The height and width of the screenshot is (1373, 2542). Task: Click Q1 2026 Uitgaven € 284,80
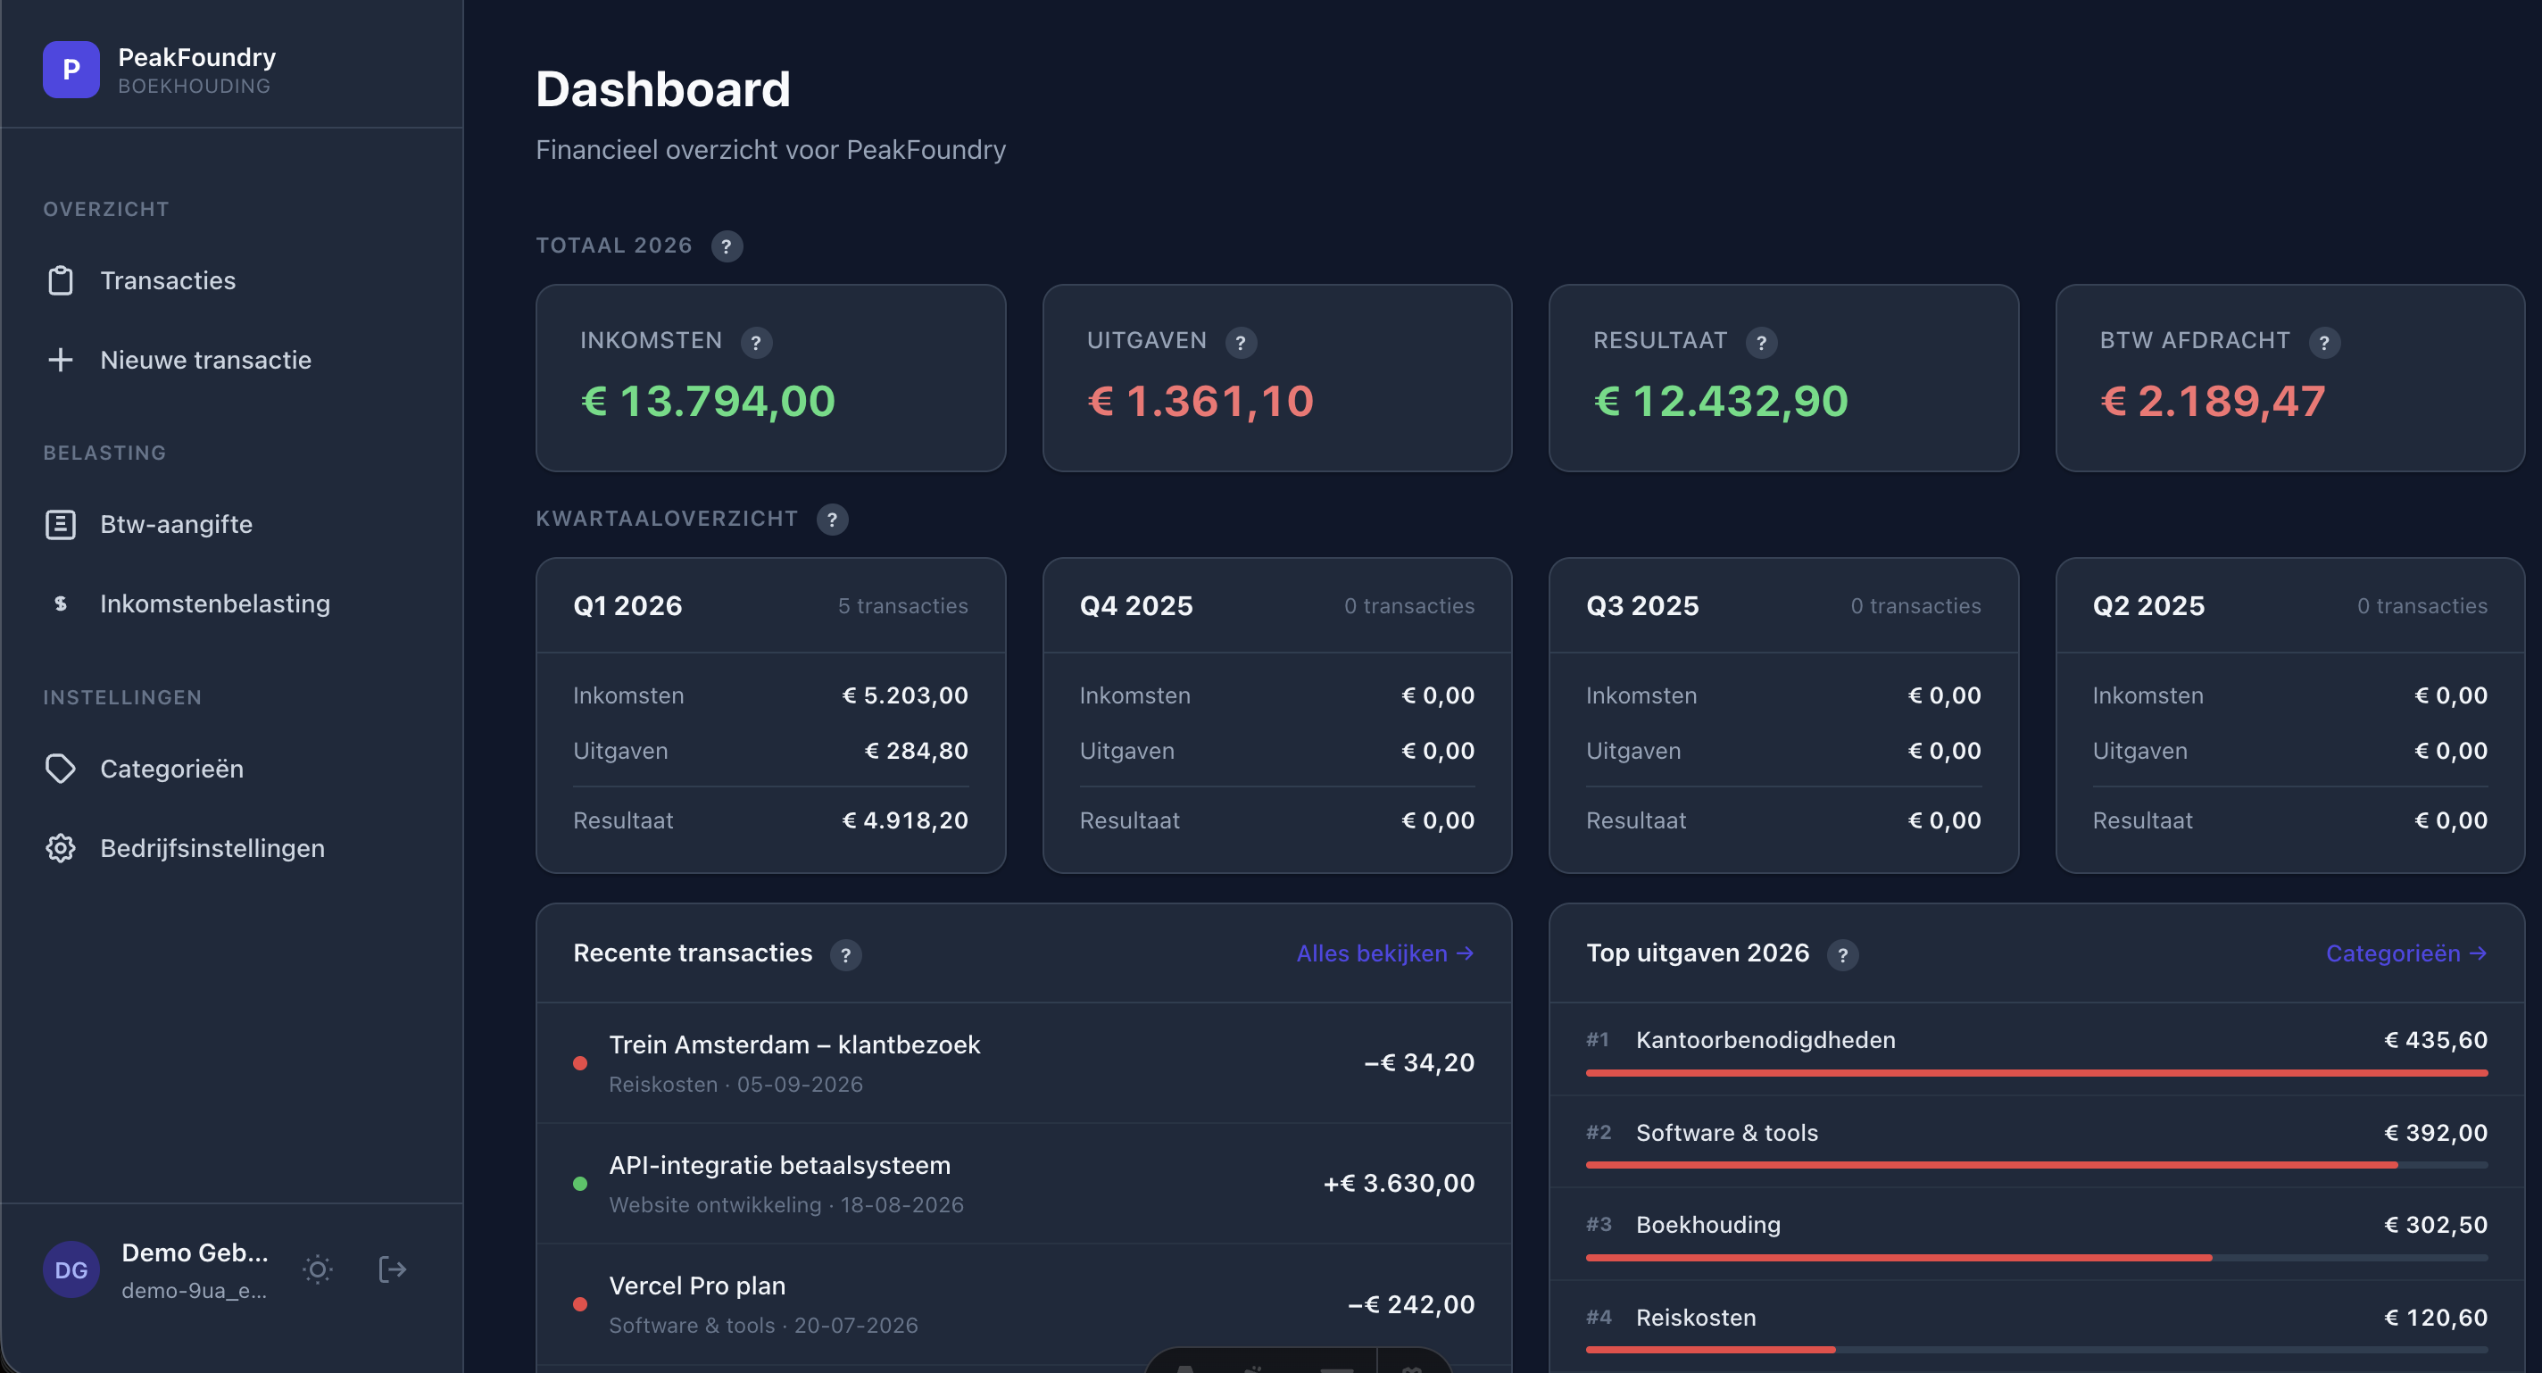coord(916,750)
